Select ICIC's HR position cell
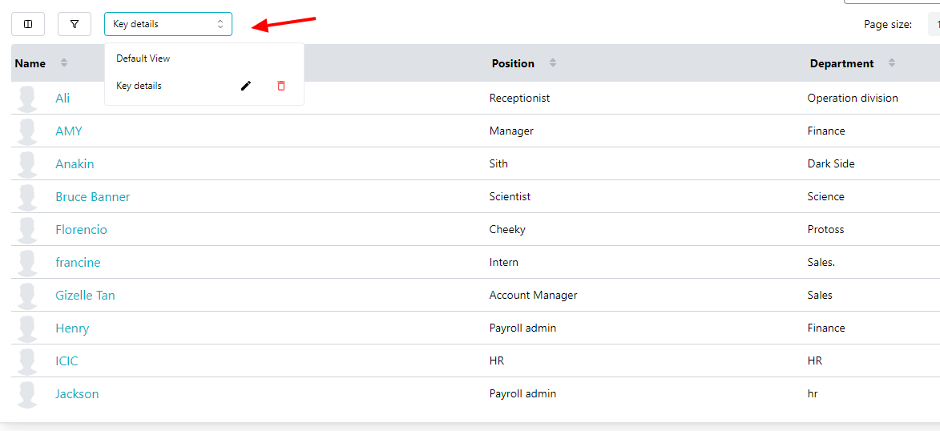 point(497,361)
